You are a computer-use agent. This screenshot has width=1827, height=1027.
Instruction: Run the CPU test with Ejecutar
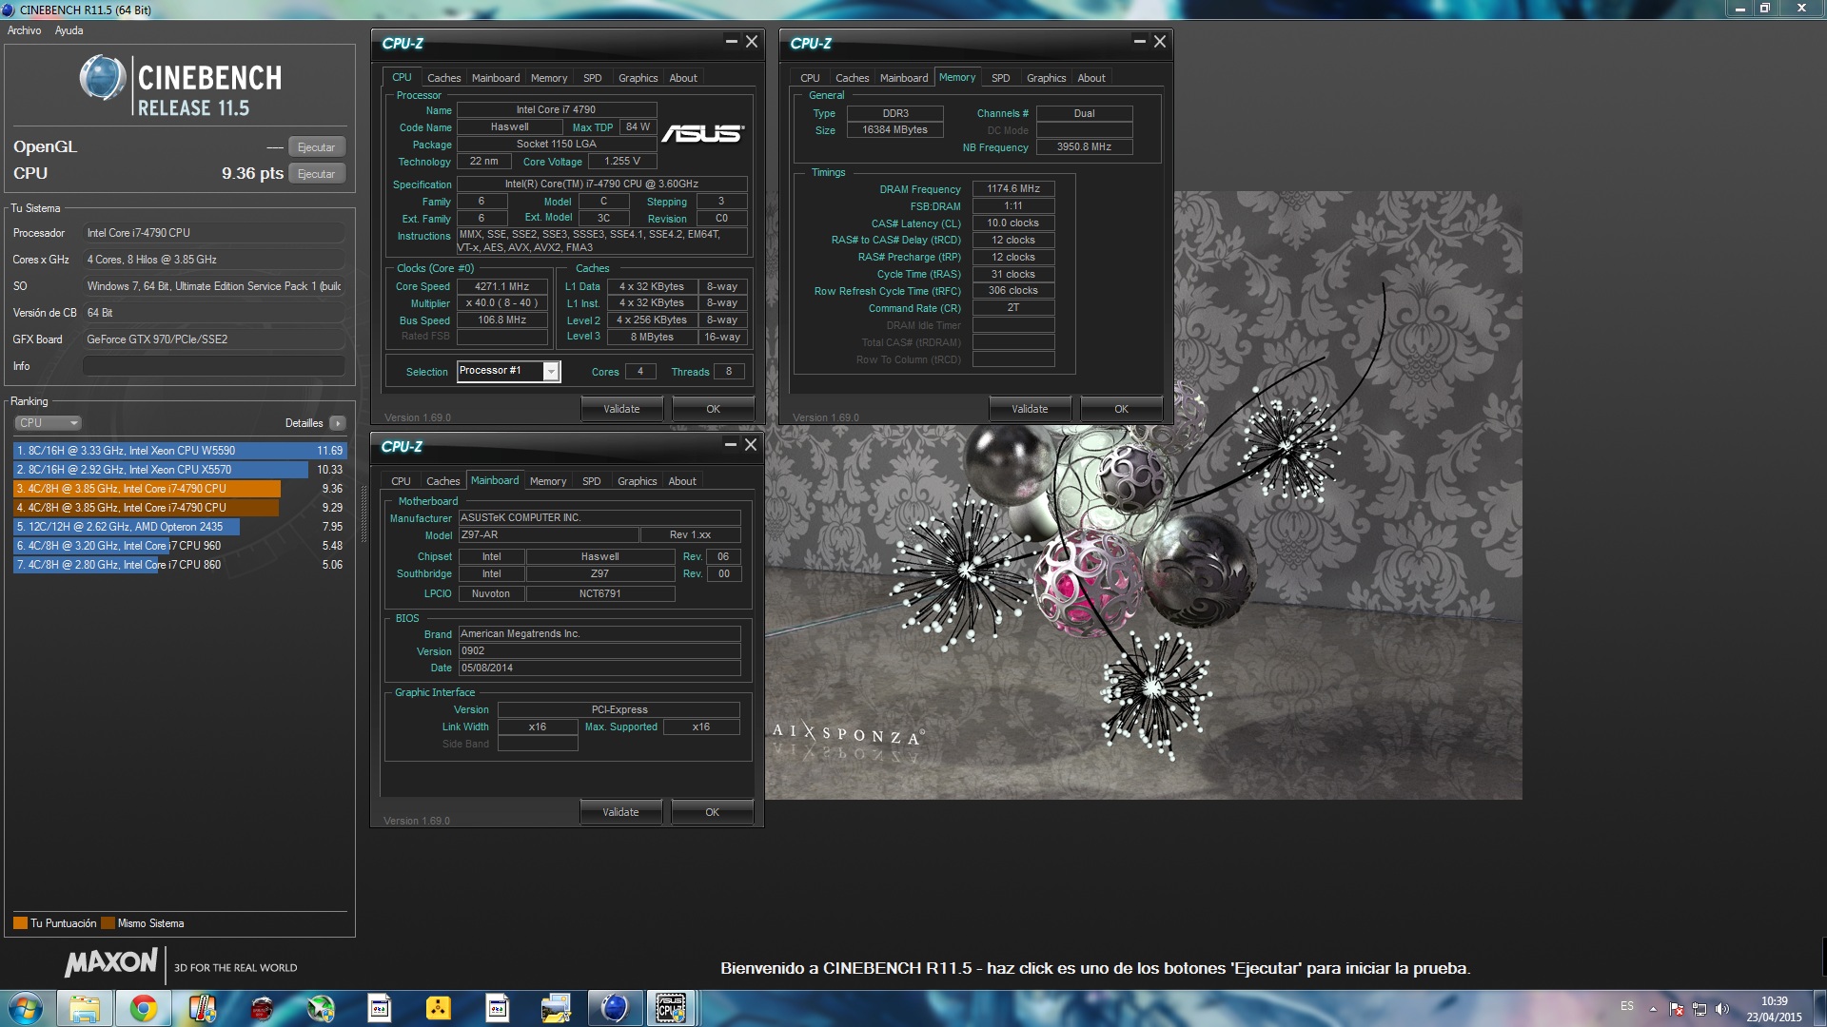(316, 174)
